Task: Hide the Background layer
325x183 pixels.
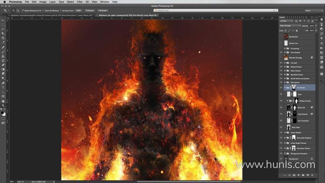Action: click(281, 159)
